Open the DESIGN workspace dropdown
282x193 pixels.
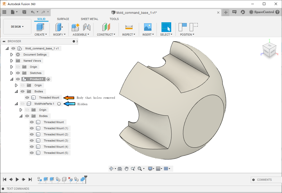point(17,27)
